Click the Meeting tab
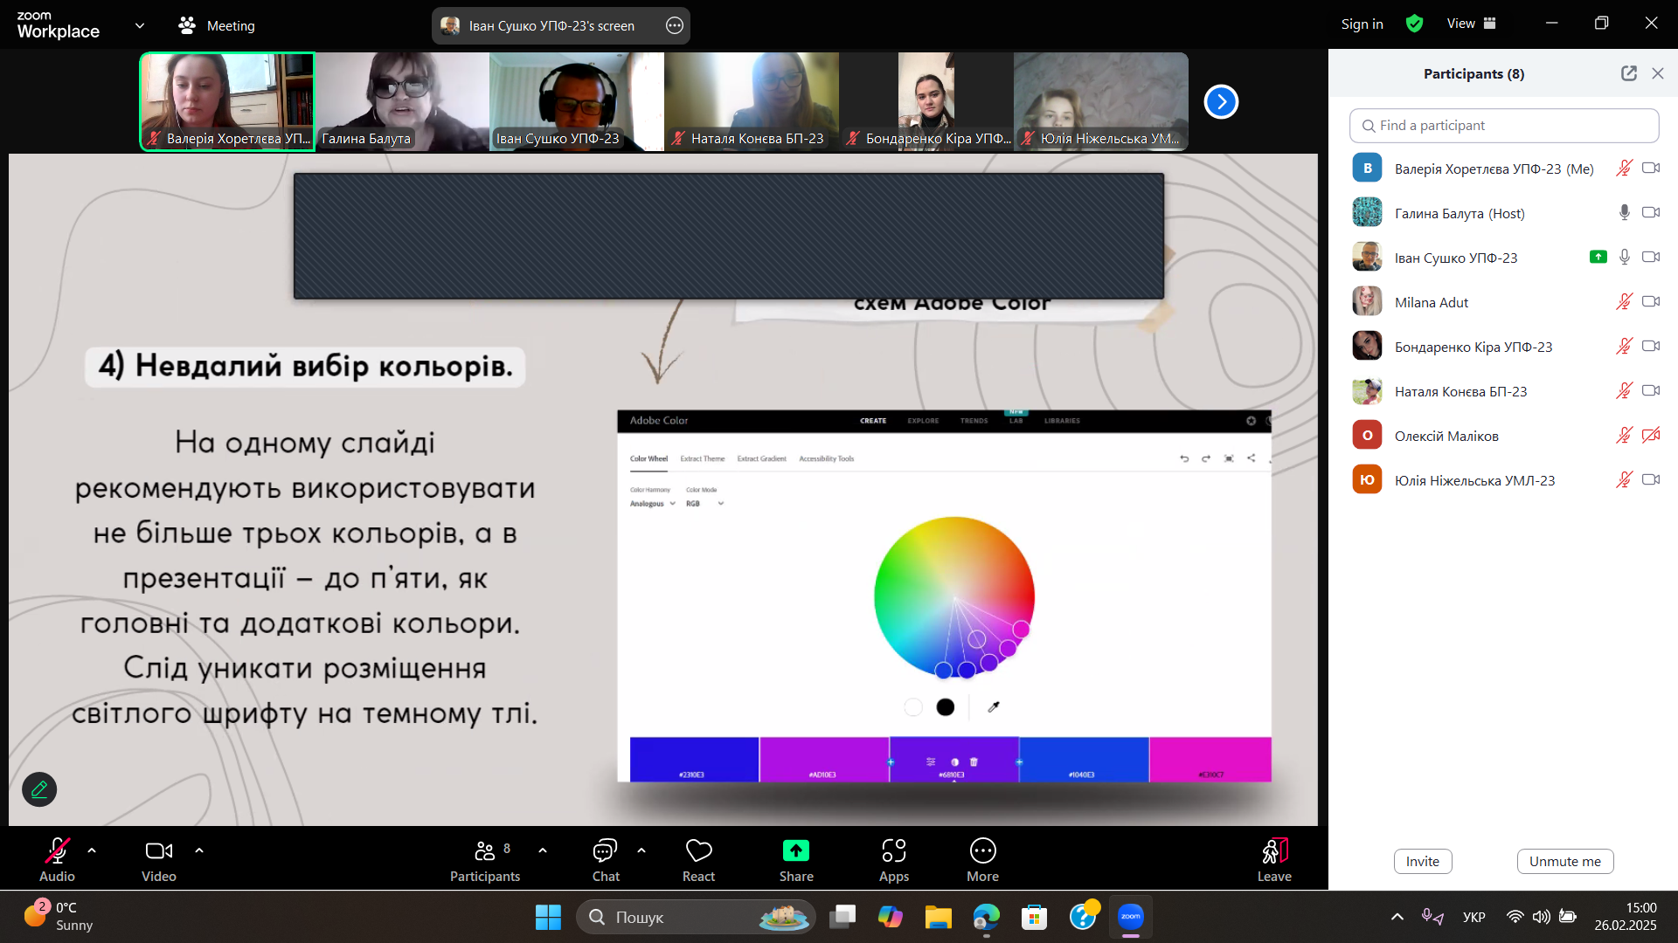The image size is (1678, 943). [x=217, y=25]
